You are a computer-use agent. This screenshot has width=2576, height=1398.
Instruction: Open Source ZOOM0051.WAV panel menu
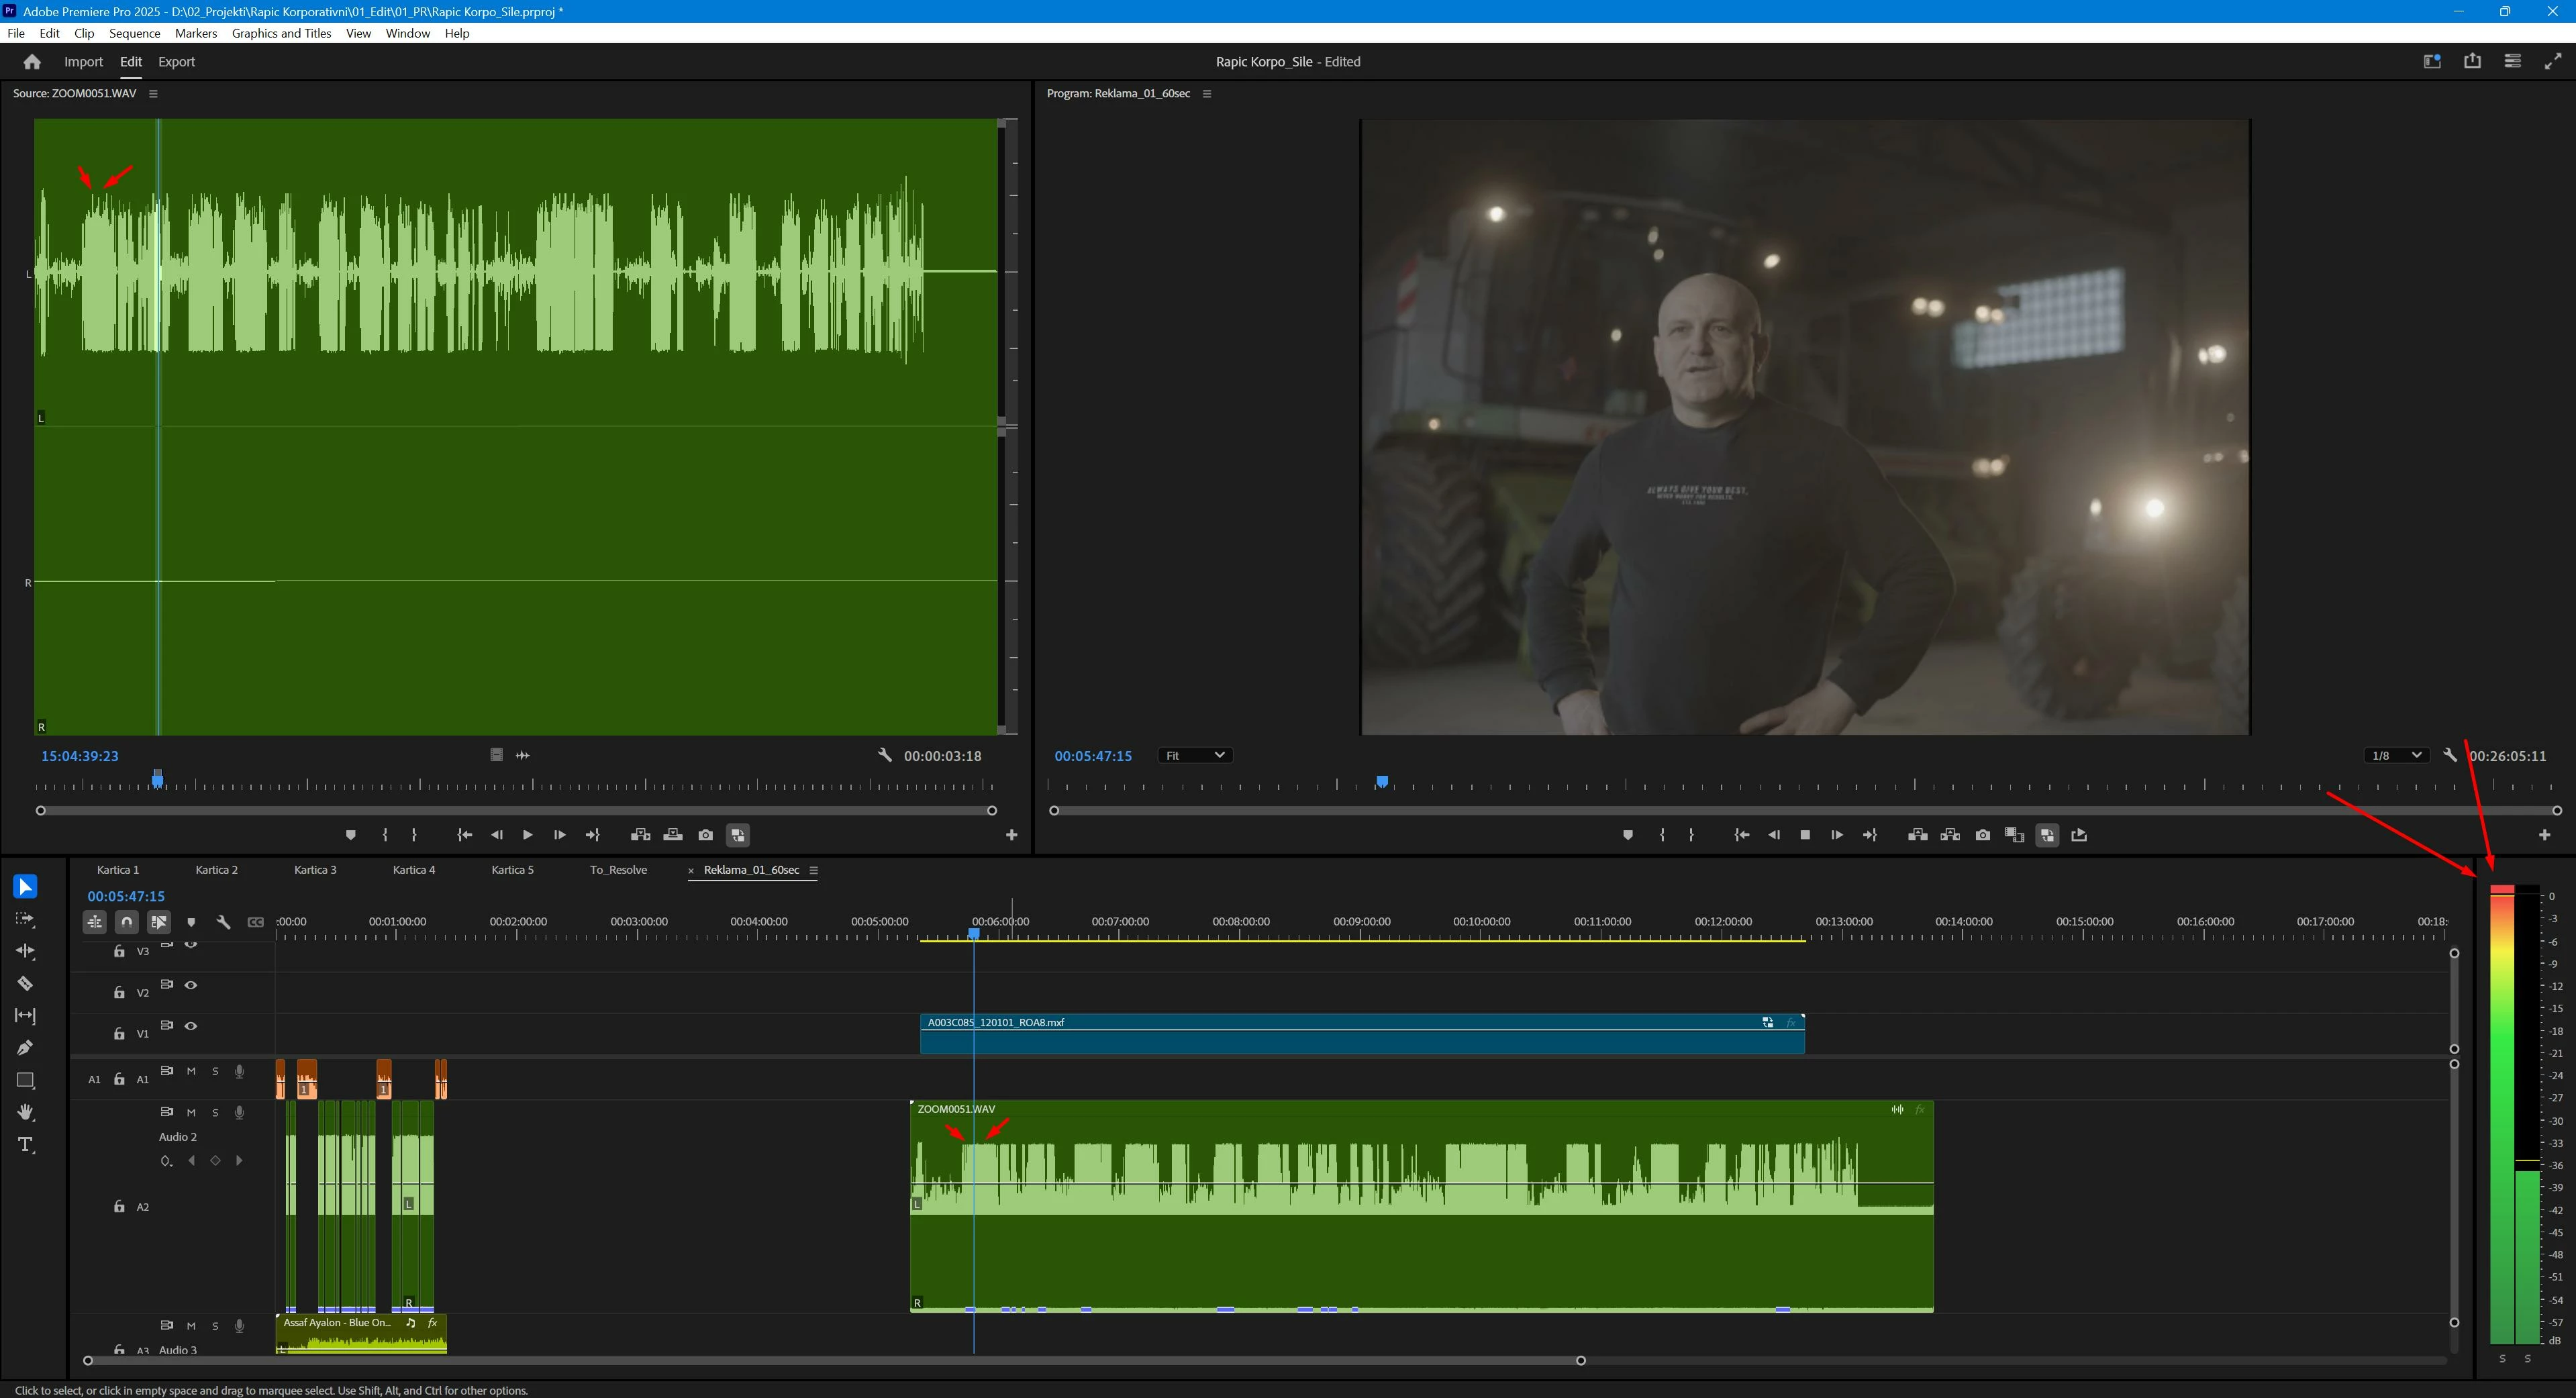153,94
